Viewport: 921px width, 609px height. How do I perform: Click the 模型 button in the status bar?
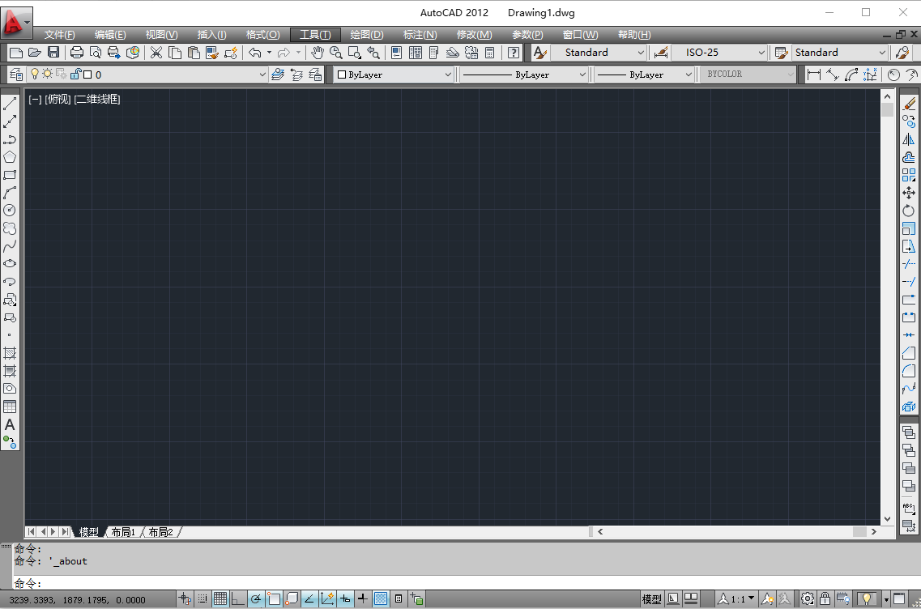[x=650, y=598]
